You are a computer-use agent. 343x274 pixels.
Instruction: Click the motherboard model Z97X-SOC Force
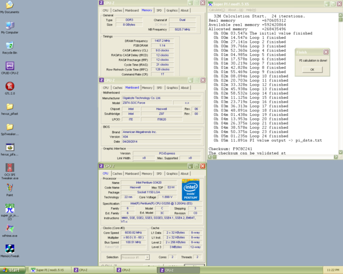point(147,103)
